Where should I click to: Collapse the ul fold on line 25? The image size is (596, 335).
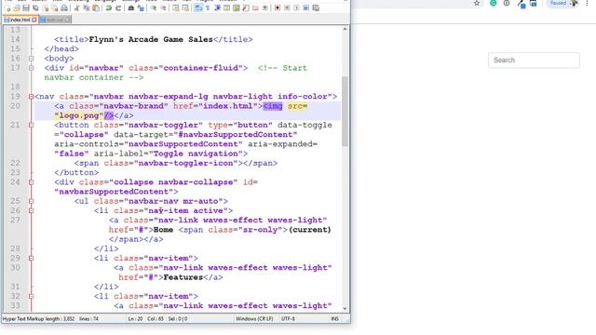pos(31,201)
